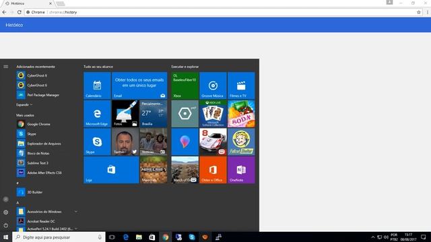431x242 pixels.
Task: Click the Windows Start button
Action: 6,237
